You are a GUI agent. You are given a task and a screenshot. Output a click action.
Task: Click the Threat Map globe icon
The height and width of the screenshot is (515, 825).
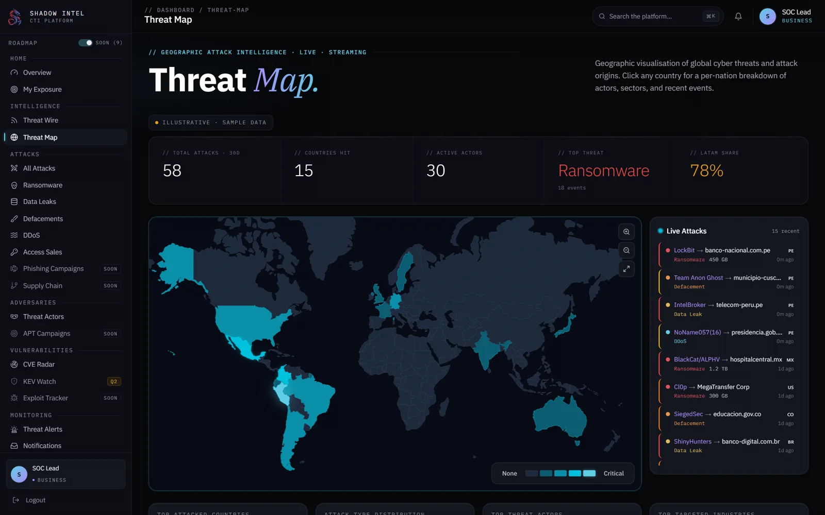(14, 138)
